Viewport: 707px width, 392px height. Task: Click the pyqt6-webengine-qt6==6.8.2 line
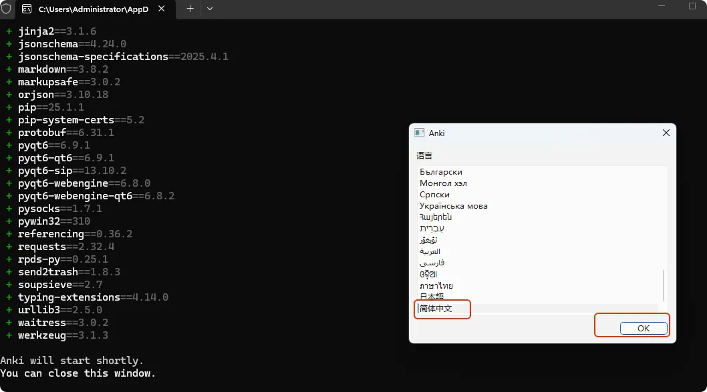coord(96,196)
